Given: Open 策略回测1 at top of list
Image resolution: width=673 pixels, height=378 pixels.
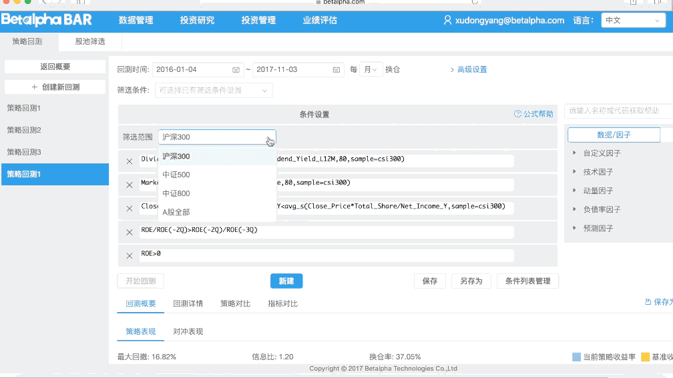Looking at the screenshot, I should pyautogui.click(x=55, y=108).
